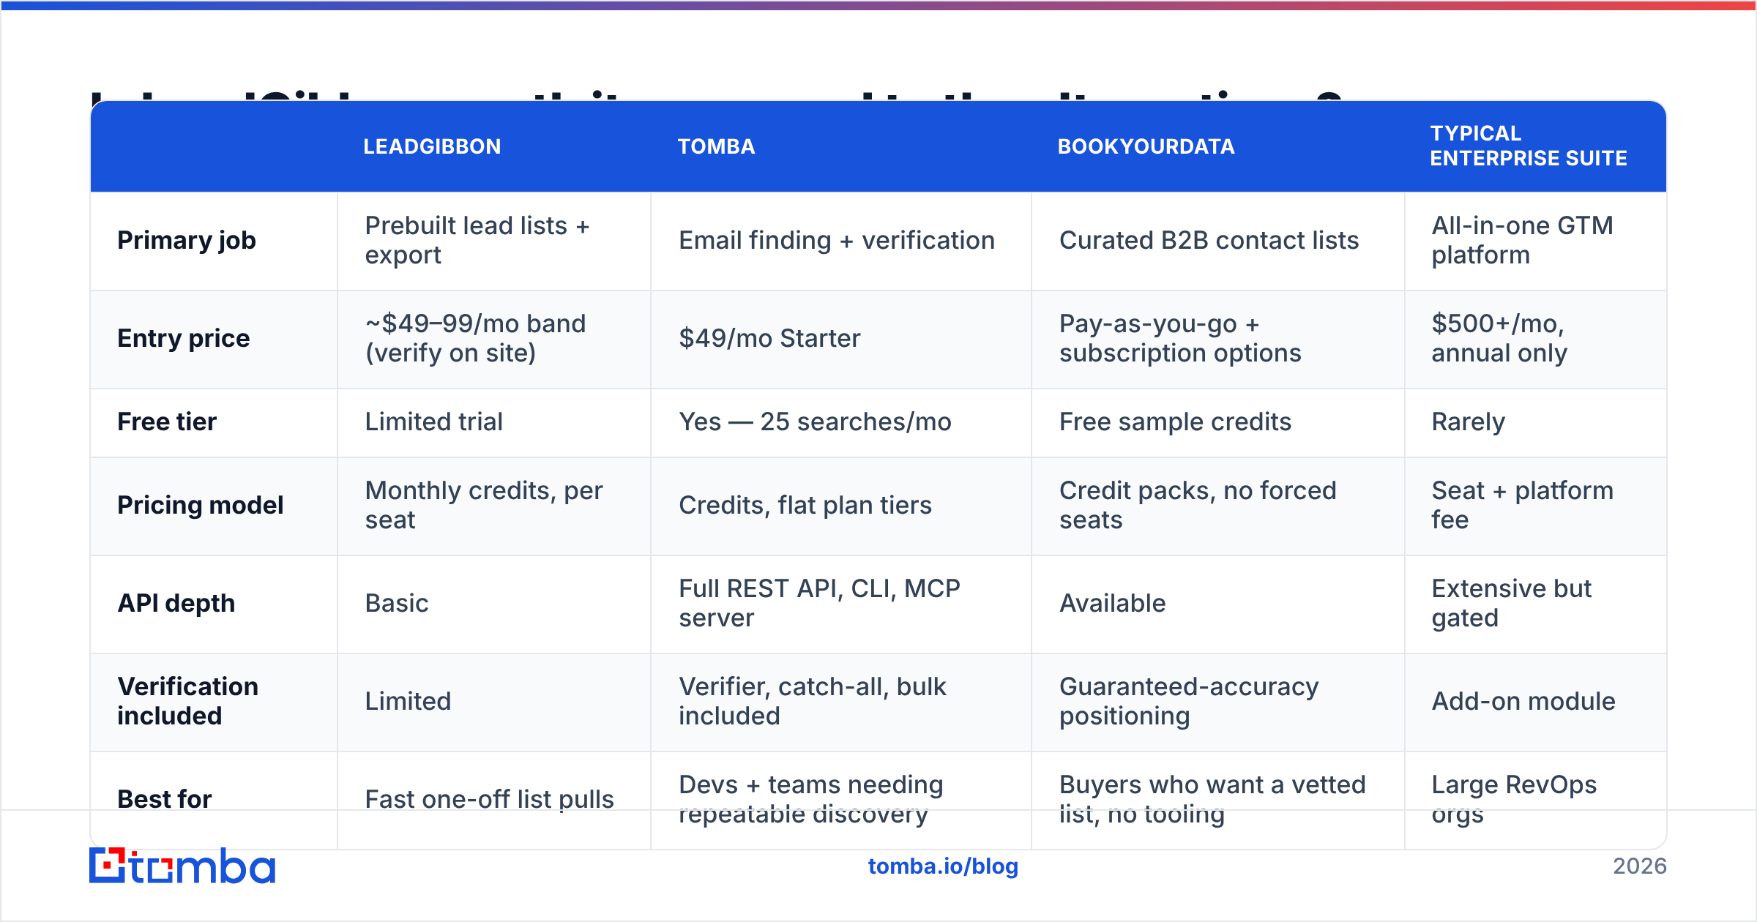This screenshot has width=1757, height=922.
Task: Select the Guaranteed-accuracy positioning cell
Action: [1188, 701]
